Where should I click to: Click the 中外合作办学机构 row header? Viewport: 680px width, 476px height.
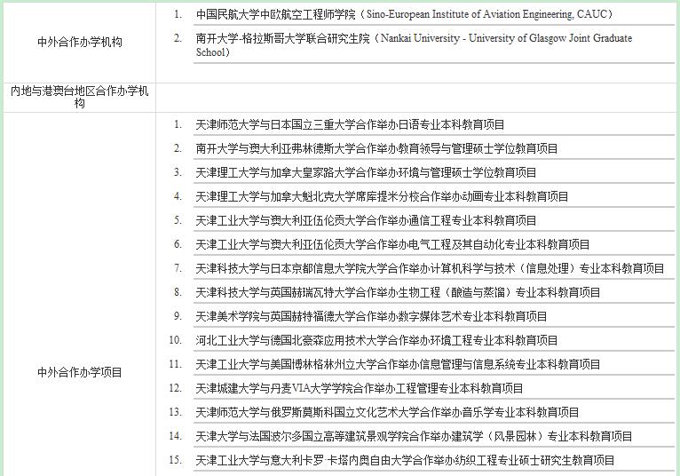[79, 43]
